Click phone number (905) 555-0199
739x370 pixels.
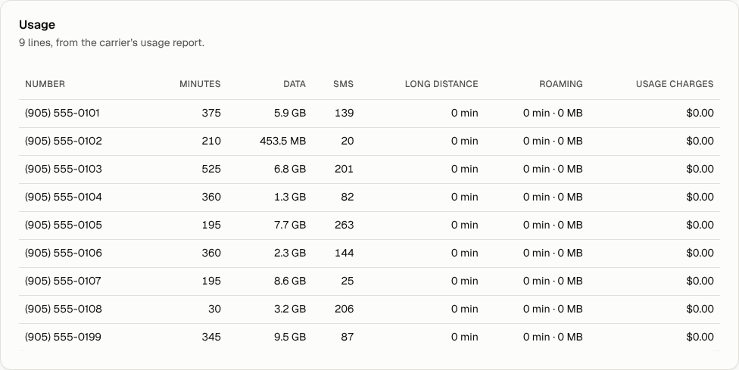63,337
